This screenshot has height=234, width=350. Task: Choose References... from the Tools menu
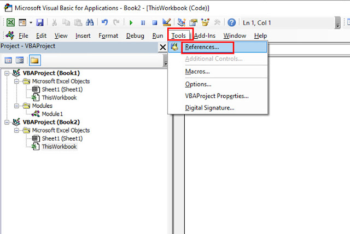pos(218,47)
